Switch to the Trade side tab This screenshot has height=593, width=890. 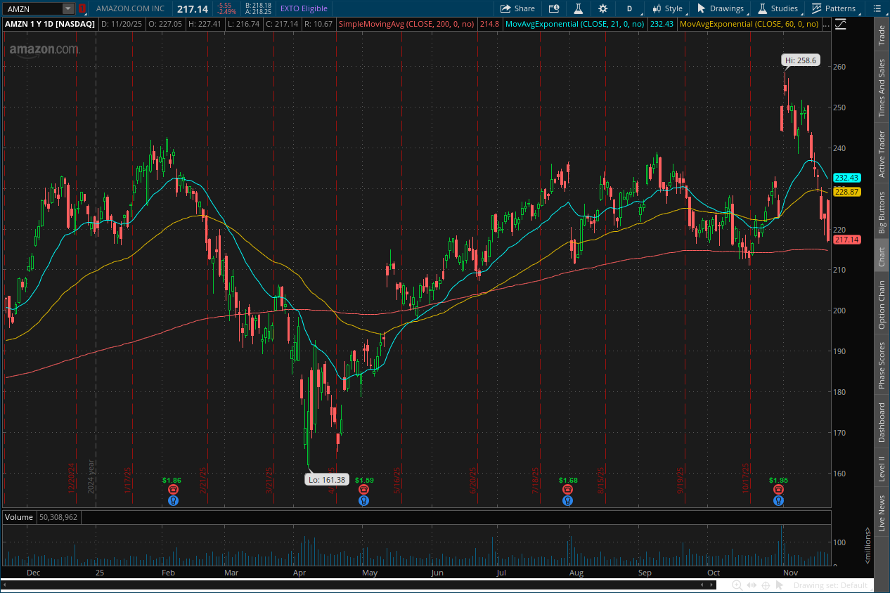882,36
